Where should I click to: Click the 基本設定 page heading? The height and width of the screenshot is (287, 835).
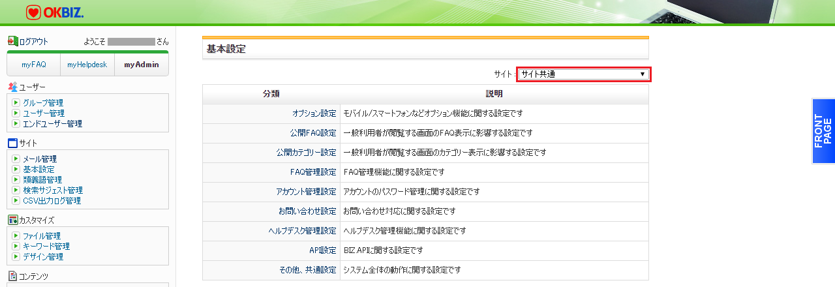point(226,49)
